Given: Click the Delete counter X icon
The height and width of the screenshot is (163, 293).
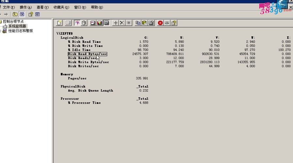Looking at the screenshot, I should pyautogui.click(x=122, y=23).
